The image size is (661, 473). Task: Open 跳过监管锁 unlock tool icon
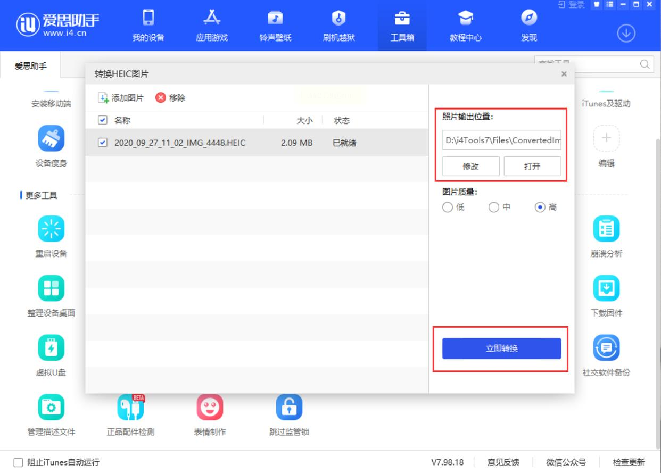point(289,408)
